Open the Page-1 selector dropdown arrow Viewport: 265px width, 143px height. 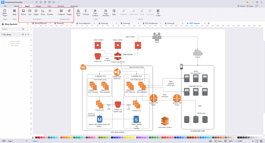click(21, 141)
